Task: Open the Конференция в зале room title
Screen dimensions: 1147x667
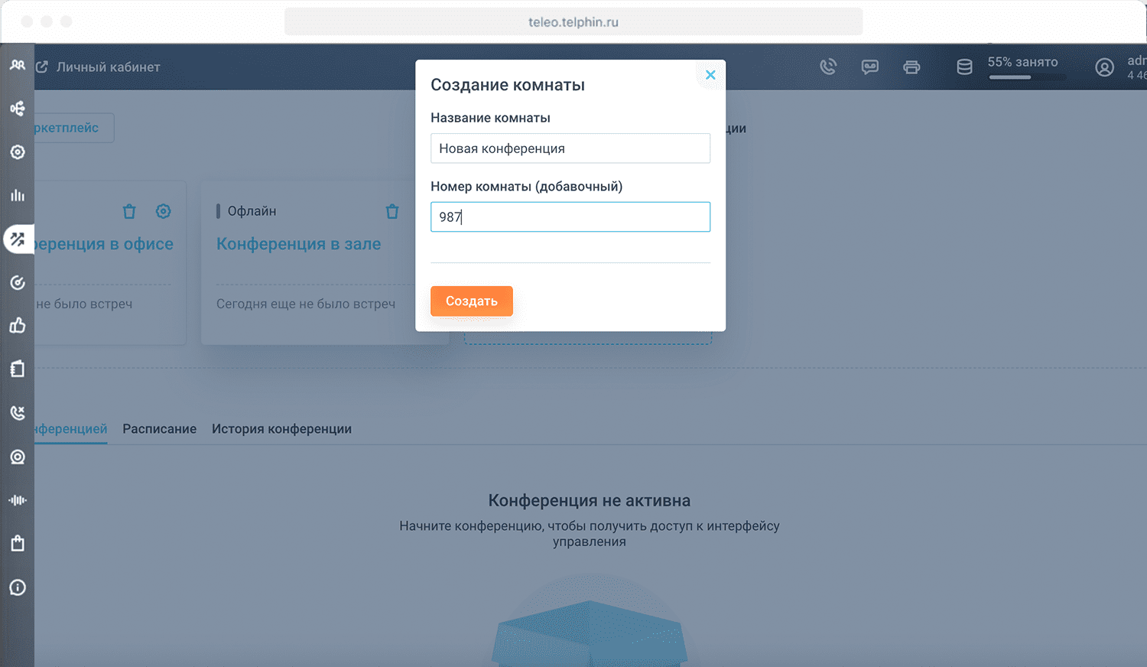Action: [x=299, y=244]
